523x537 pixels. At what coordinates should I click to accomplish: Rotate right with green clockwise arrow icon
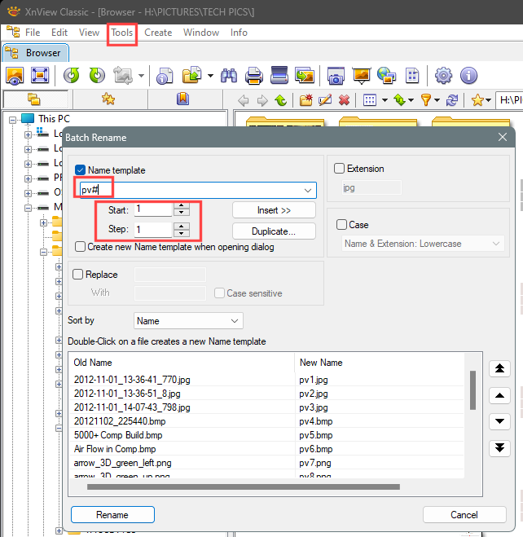pyautogui.click(x=97, y=75)
